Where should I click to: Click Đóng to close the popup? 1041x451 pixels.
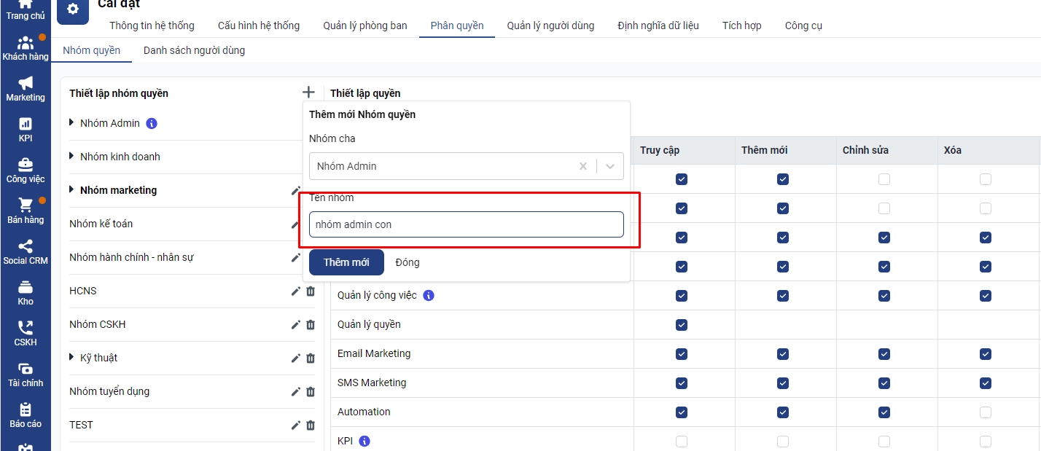pyautogui.click(x=408, y=262)
